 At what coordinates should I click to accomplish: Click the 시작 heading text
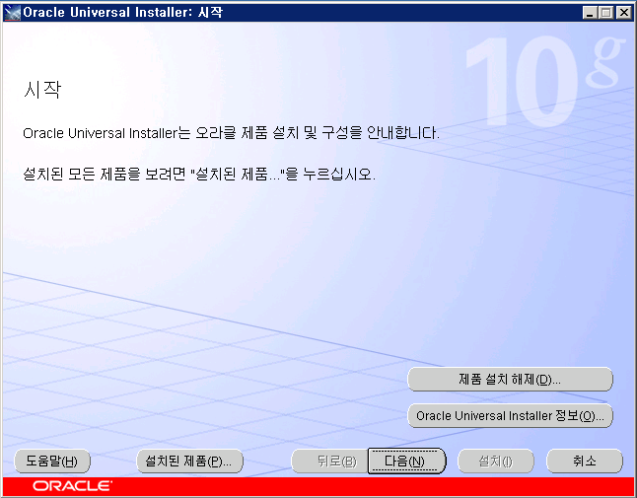coord(42,90)
